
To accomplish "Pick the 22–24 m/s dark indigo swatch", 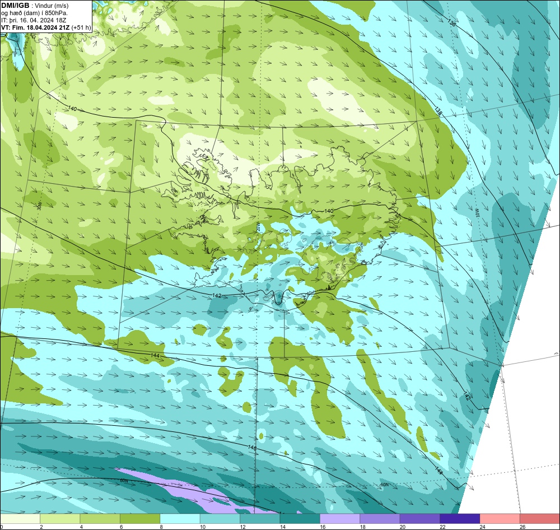I will click(x=460, y=518).
